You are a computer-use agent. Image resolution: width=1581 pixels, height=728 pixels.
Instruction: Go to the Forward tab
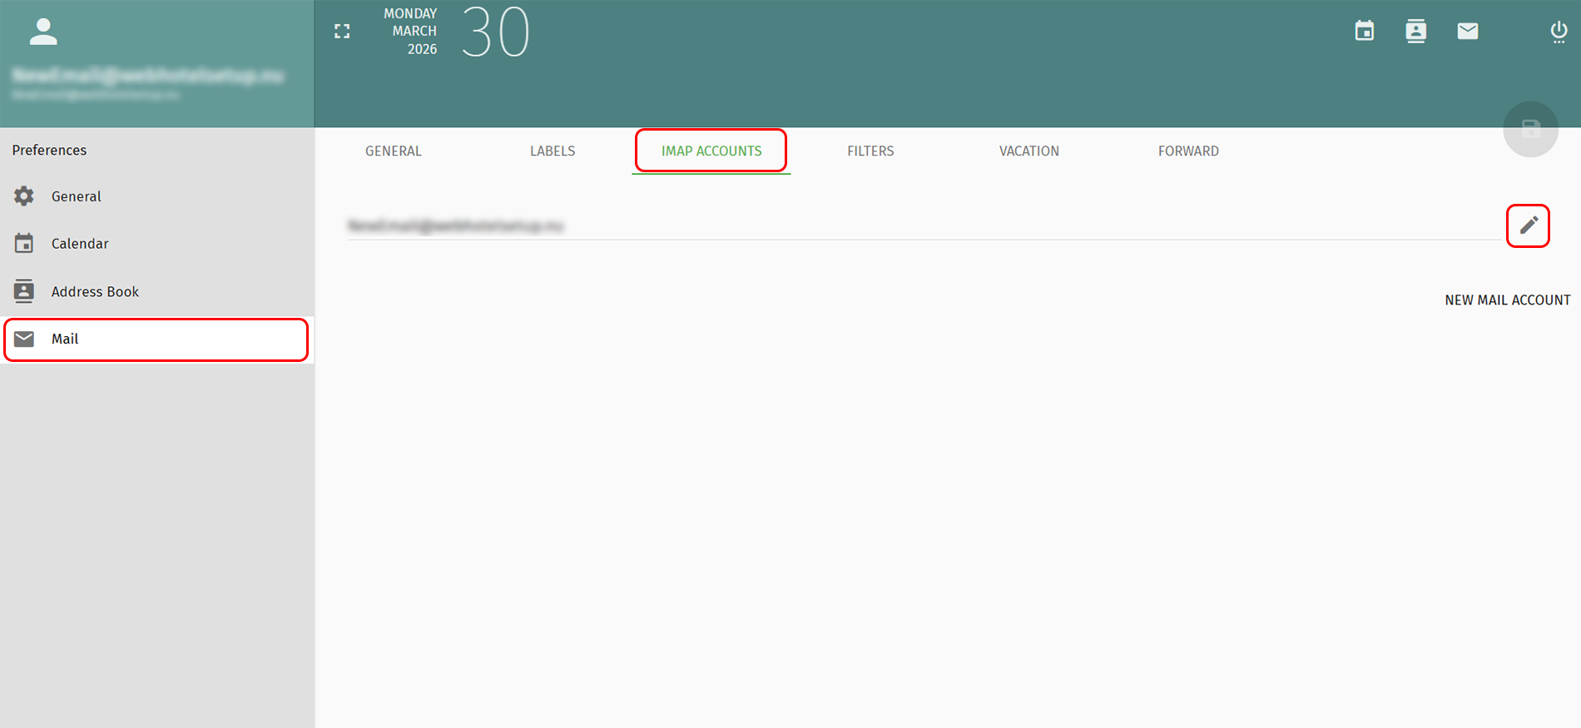tap(1188, 151)
